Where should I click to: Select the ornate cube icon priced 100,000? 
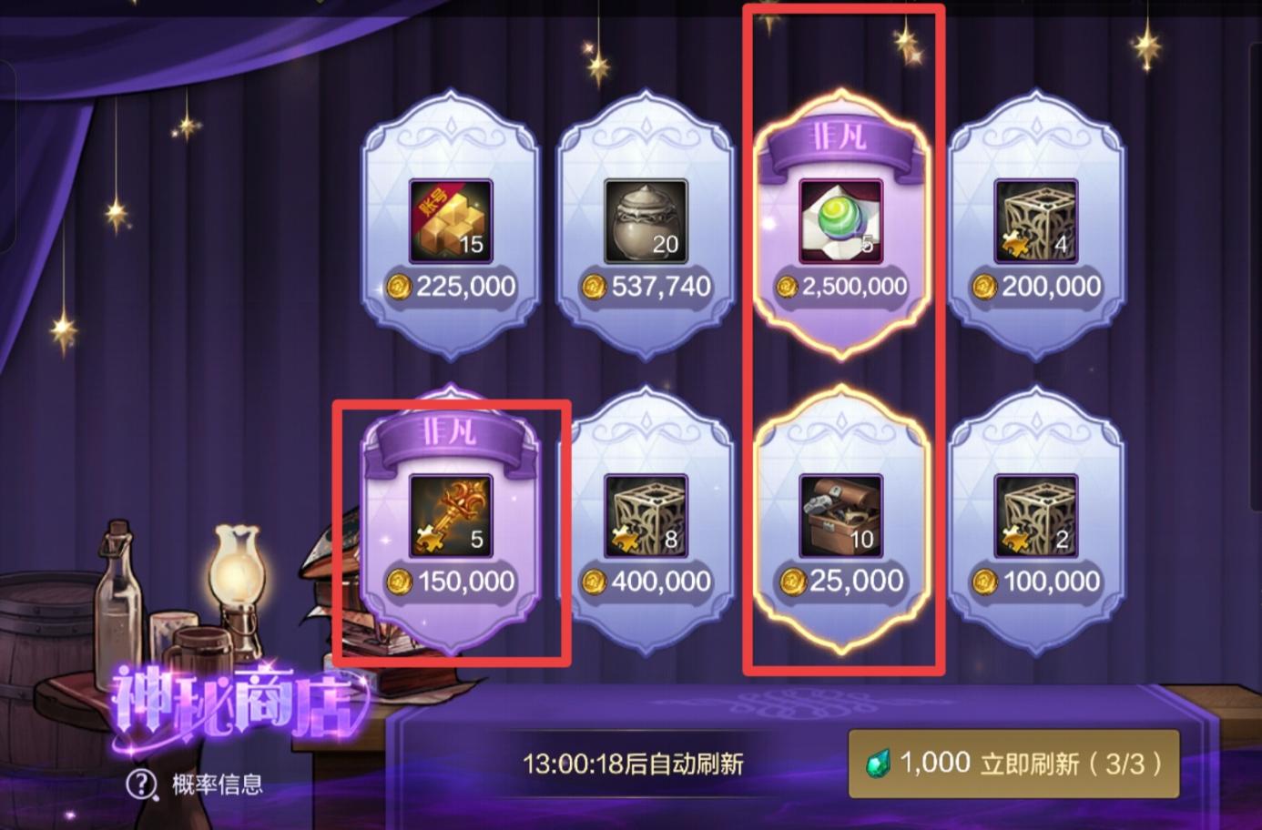click(x=1035, y=516)
